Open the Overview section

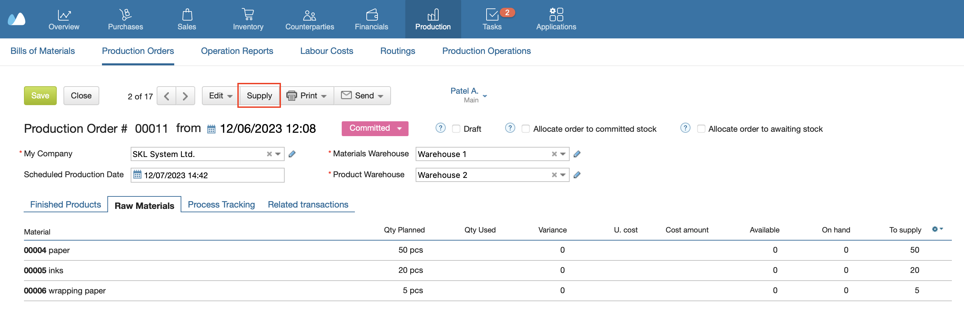(x=64, y=20)
